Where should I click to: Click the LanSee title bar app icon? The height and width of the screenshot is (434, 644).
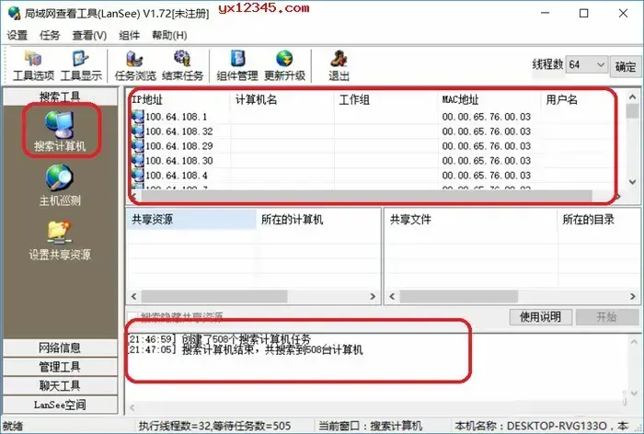[x=14, y=13]
